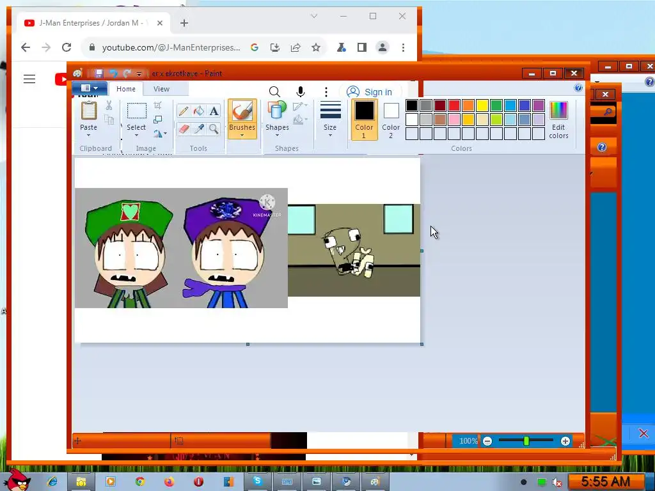Expand the Paste dropdown arrow

coord(88,135)
